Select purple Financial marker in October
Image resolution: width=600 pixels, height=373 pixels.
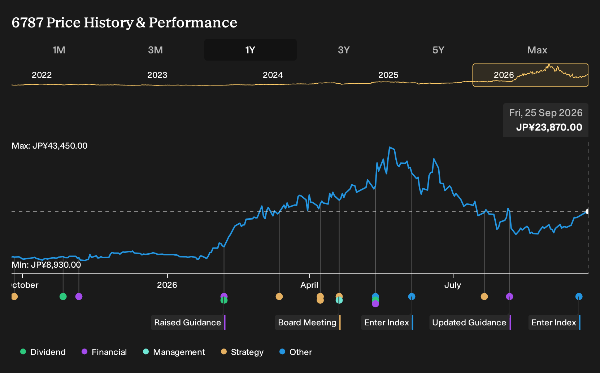coord(79,297)
